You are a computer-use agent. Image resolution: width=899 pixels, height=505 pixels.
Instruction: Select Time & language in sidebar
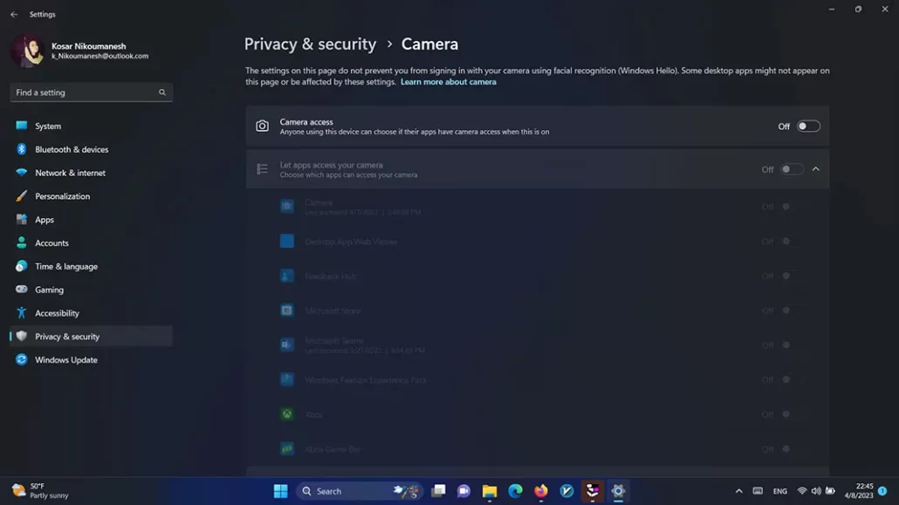(x=65, y=266)
